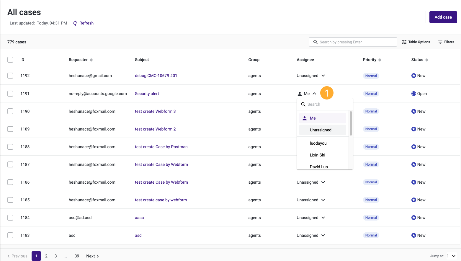Screen dimensions: 461x261
Task: Select David Luo in assignee dropdown list
Action: click(323, 167)
